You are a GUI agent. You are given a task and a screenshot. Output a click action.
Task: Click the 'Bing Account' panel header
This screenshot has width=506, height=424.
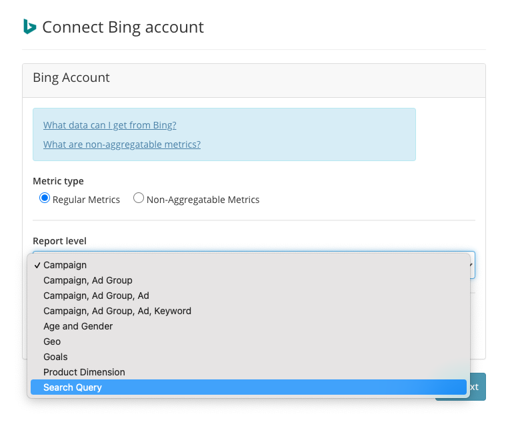(71, 78)
